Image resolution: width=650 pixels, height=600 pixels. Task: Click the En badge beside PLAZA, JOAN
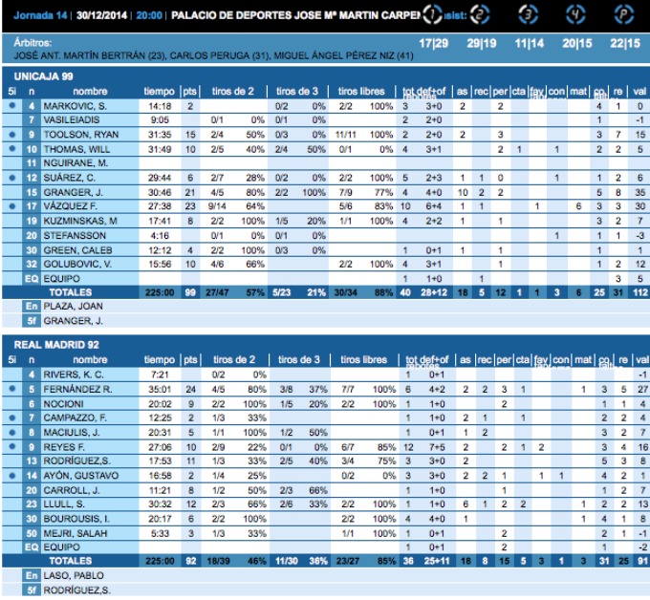coord(32,307)
